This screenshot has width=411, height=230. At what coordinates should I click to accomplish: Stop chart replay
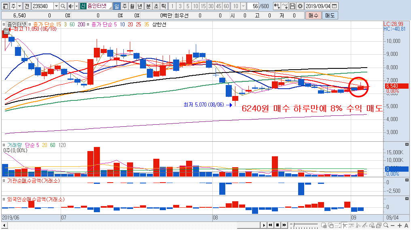[278, 225]
